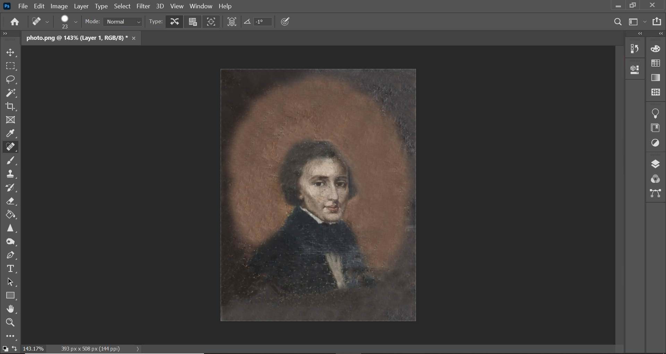Select the Crop tool
The width and height of the screenshot is (666, 354).
coord(10,106)
